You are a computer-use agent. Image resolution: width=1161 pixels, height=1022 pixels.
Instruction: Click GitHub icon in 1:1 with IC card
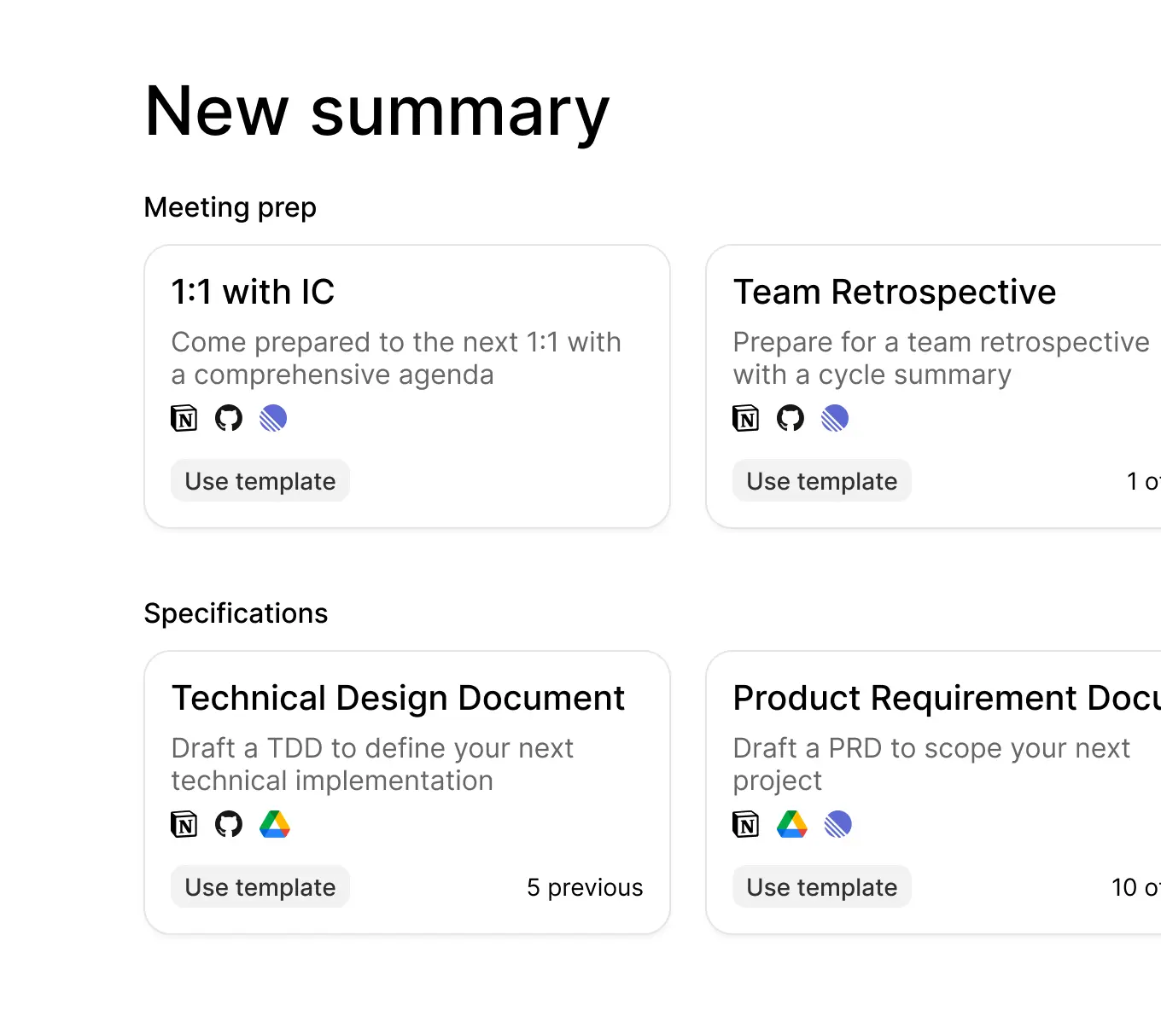[x=229, y=418]
